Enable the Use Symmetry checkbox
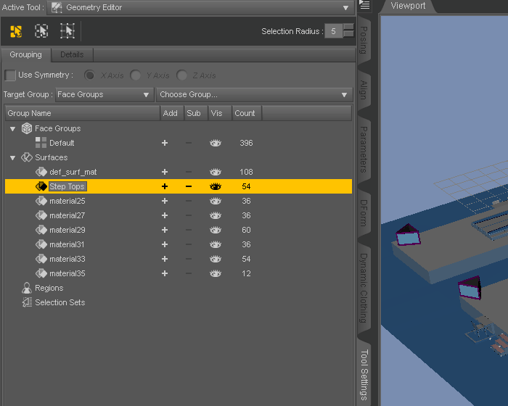 pyautogui.click(x=10, y=75)
